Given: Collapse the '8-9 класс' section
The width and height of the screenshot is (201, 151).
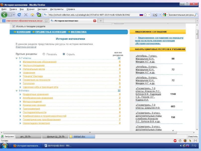Looking at the screenshot, I should click(x=17, y=91).
